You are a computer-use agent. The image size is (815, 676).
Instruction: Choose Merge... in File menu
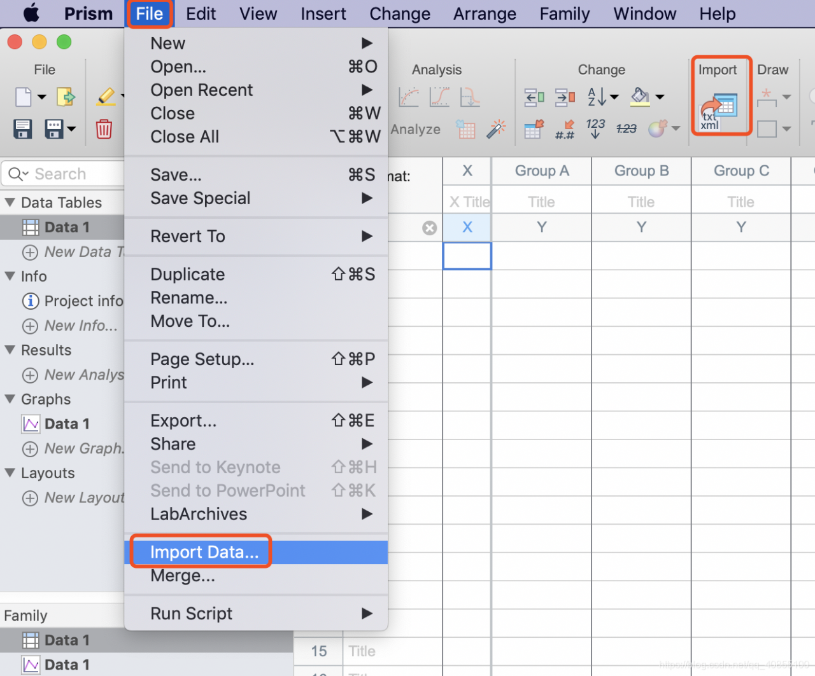(256, 576)
